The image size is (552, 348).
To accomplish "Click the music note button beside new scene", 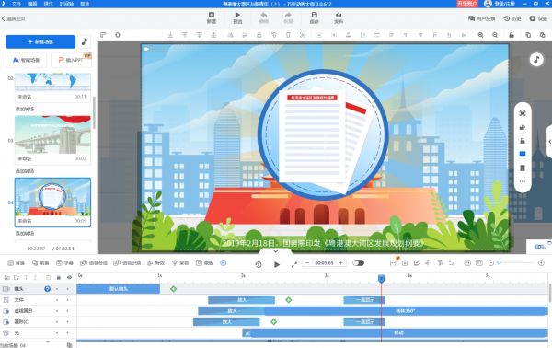I will [x=84, y=41].
